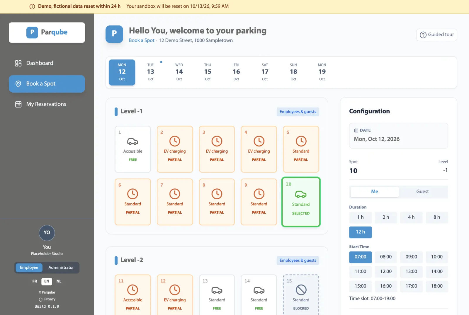Select Guest as the booking person

coord(422,192)
